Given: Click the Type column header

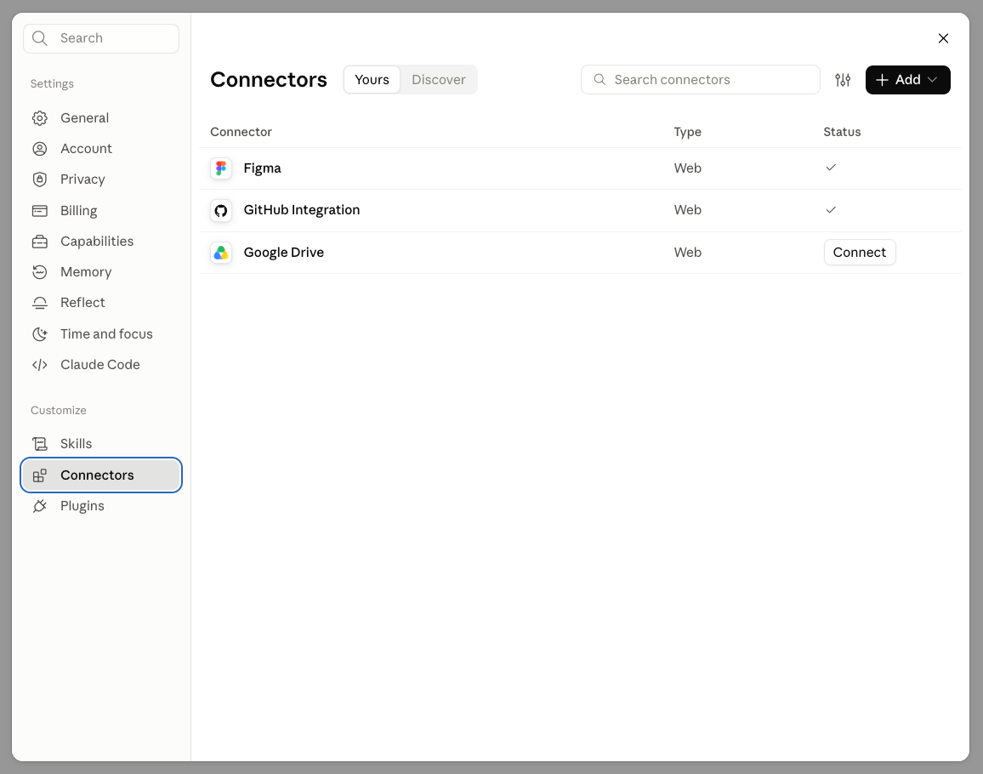Looking at the screenshot, I should tap(687, 132).
